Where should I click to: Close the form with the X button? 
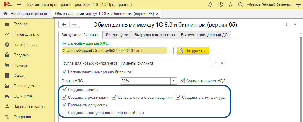coord(295,24)
